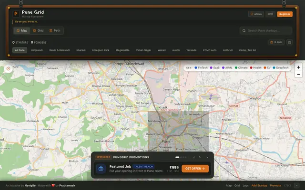
Task: Click the TALENT REACH badge
Action: (143, 167)
